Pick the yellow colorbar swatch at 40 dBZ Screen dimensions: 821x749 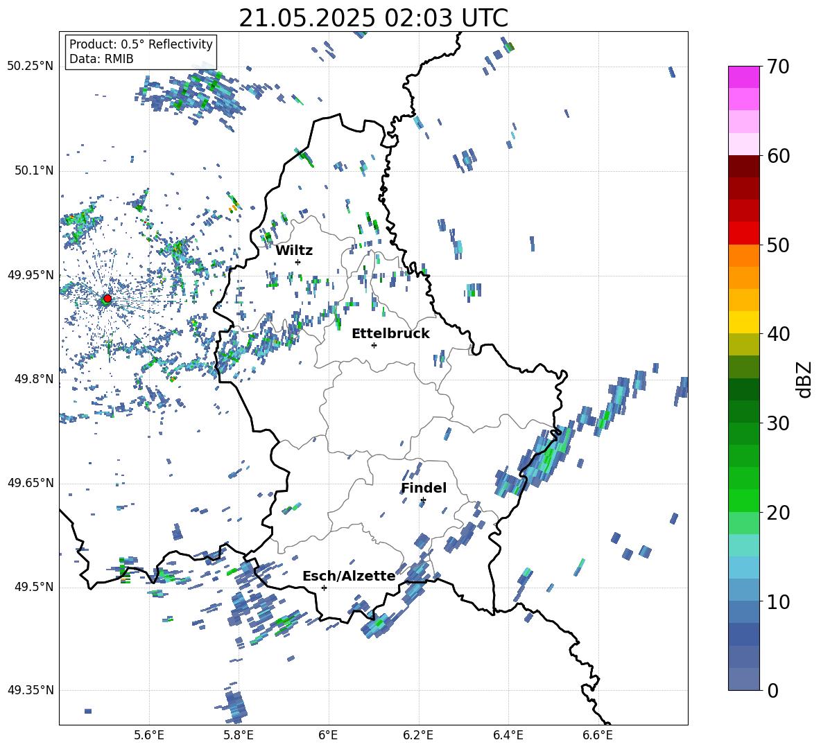743,322
